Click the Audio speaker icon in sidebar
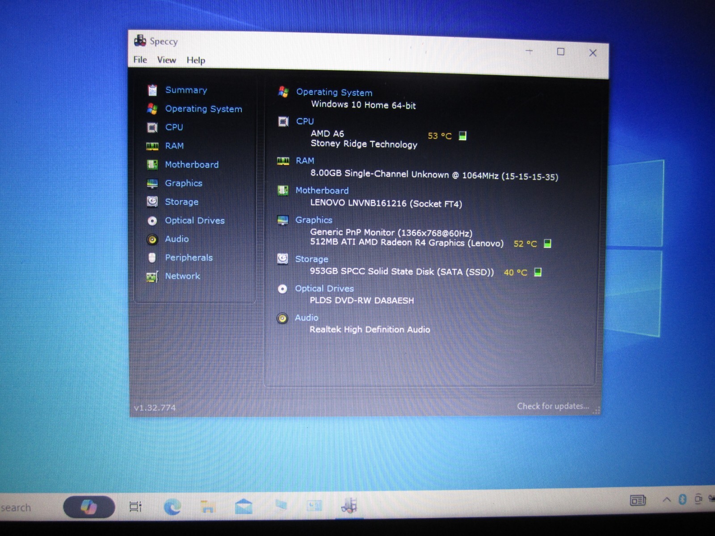 [x=152, y=239]
